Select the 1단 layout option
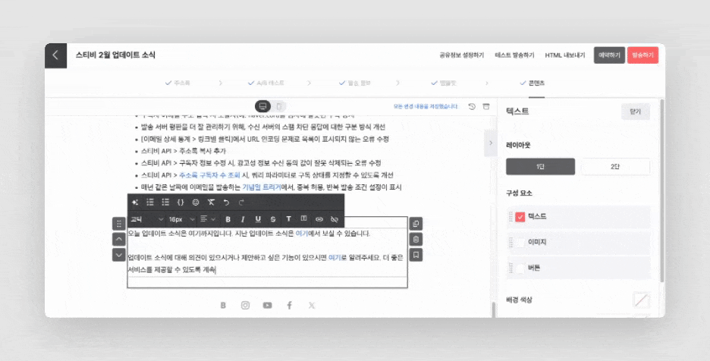Viewport: 710px width, 361px height. click(x=540, y=167)
